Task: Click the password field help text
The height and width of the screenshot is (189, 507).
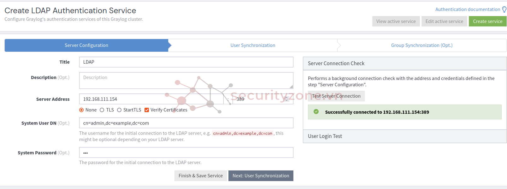Action: point(140,163)
